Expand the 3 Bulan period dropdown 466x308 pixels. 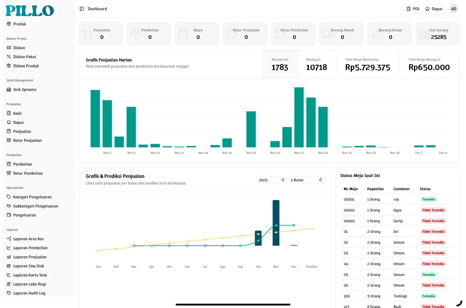point(306,180)
